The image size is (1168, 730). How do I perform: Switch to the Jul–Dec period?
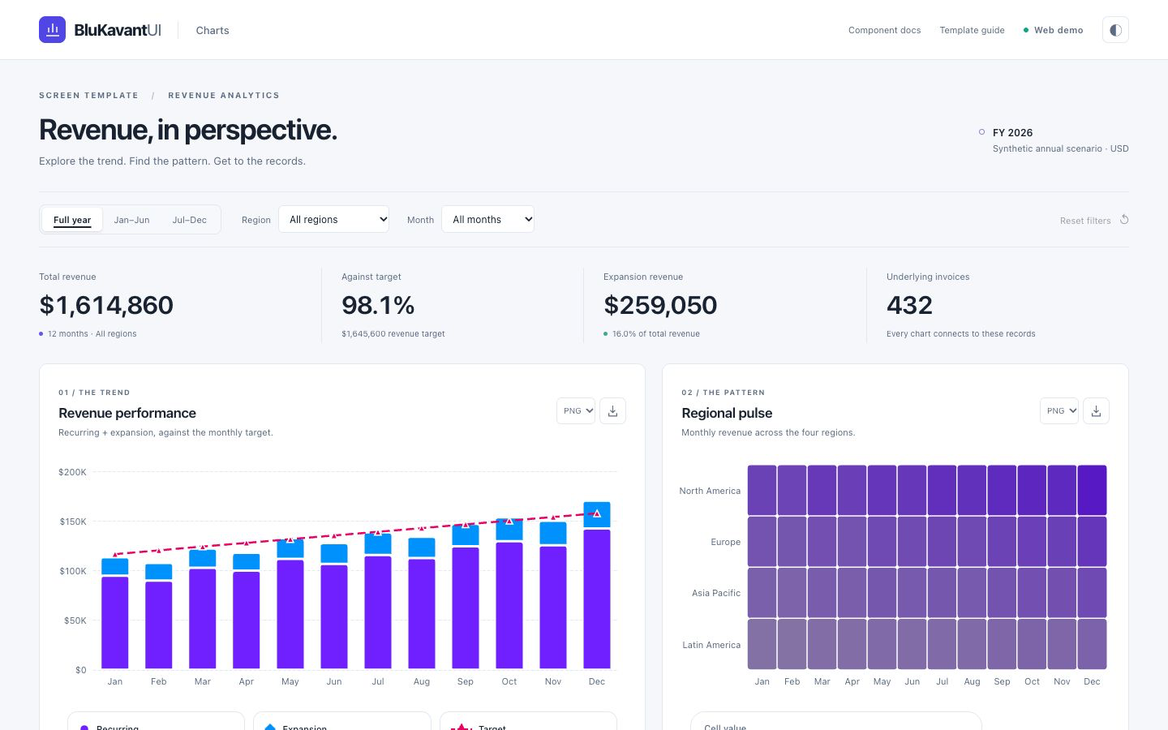coord(189,220)
